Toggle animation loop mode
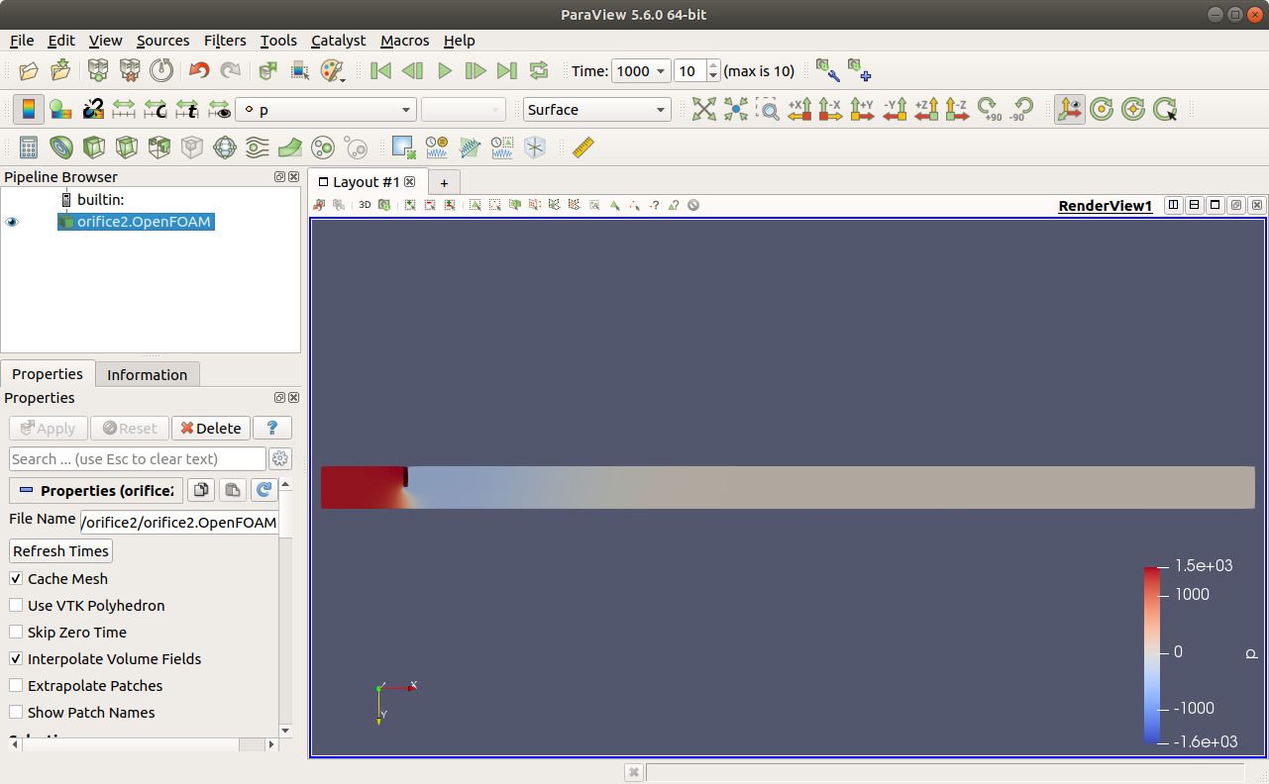Image resolution: width=1269 pixels, height=784 pixels. point(539,70)
